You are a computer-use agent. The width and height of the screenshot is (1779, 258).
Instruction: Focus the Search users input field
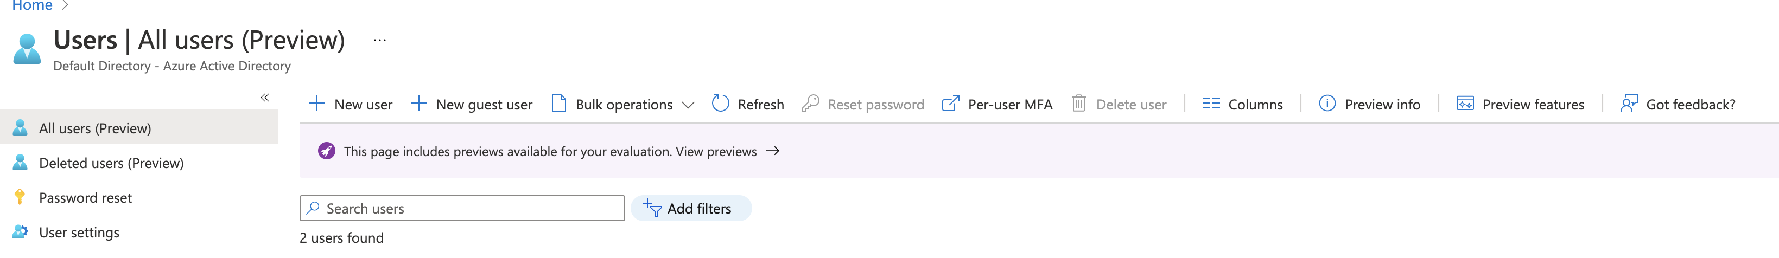tap(469, 208)
